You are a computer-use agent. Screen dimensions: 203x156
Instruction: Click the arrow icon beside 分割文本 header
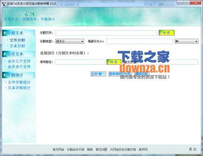(5, 33)
